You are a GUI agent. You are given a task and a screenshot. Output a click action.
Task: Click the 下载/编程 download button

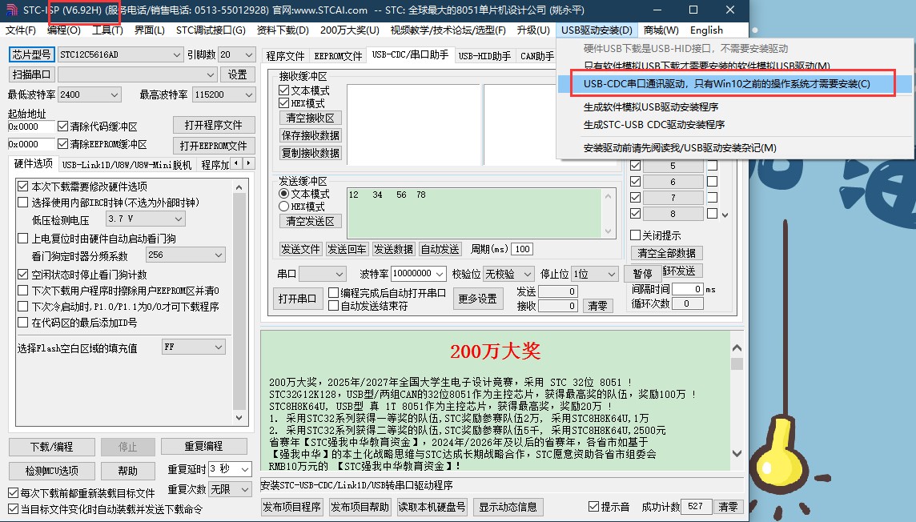(x=51, y=447)
